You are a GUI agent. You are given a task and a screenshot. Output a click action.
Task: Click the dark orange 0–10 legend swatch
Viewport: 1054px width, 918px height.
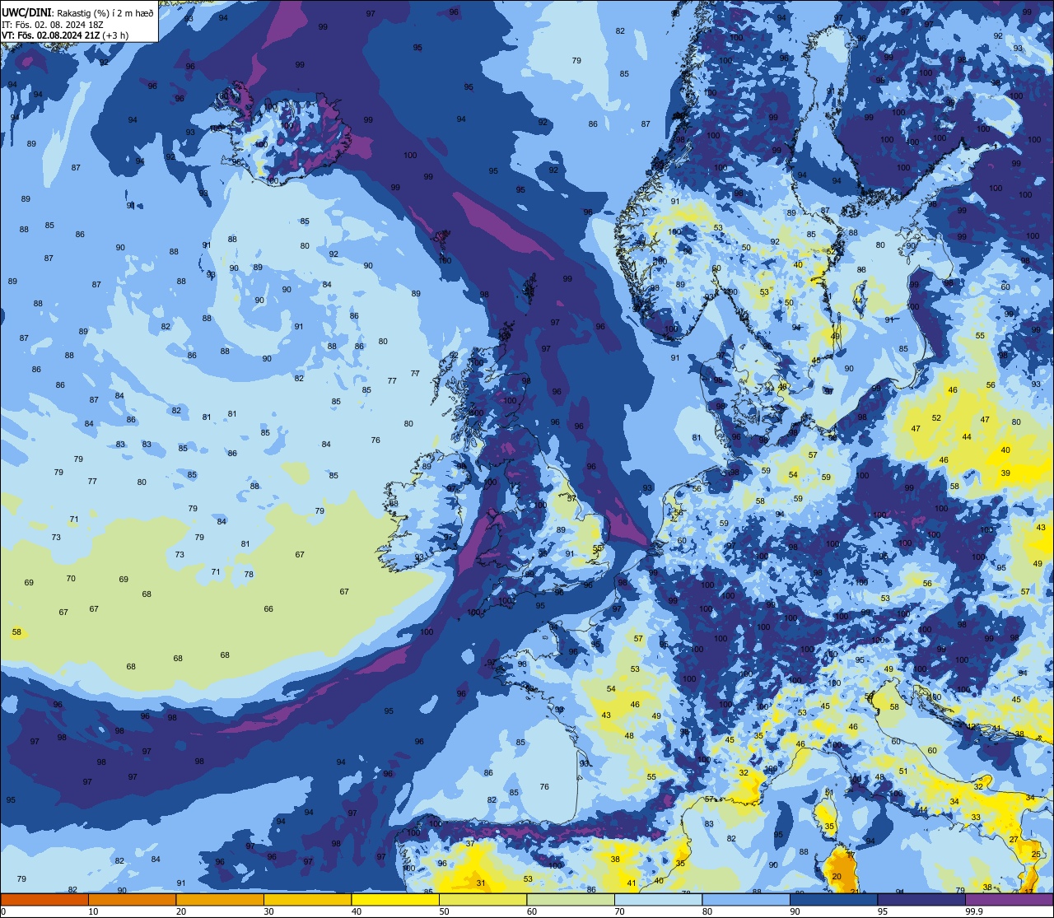click(x=44, y=899)
